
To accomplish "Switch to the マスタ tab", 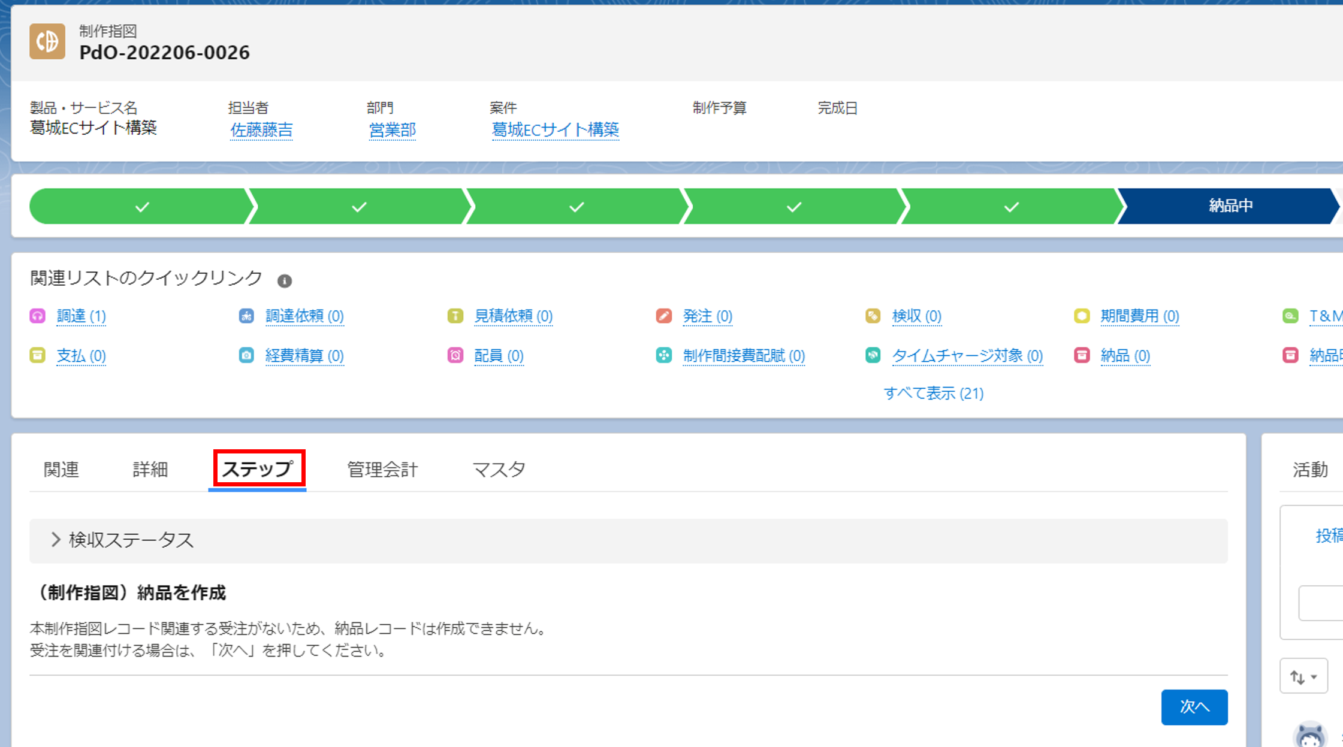I will (499, 469).
